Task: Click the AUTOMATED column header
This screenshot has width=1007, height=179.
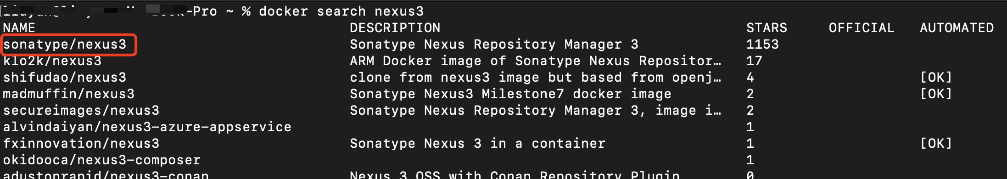Action: tap(957, 28)
